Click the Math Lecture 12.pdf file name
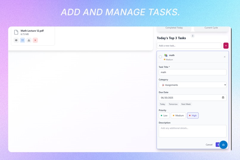240x160 pixels. point(32,31)
